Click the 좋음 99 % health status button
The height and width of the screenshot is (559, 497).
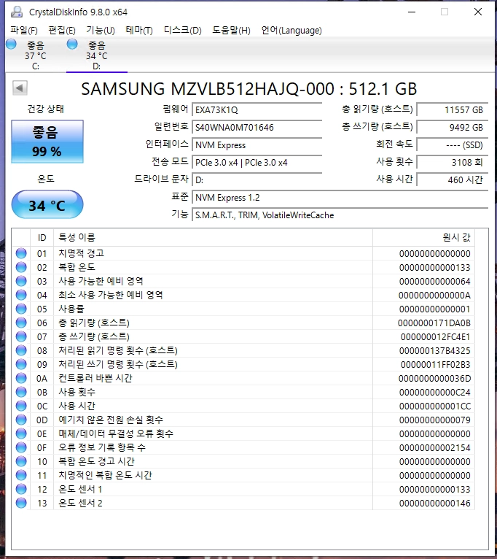click(47, 142)
